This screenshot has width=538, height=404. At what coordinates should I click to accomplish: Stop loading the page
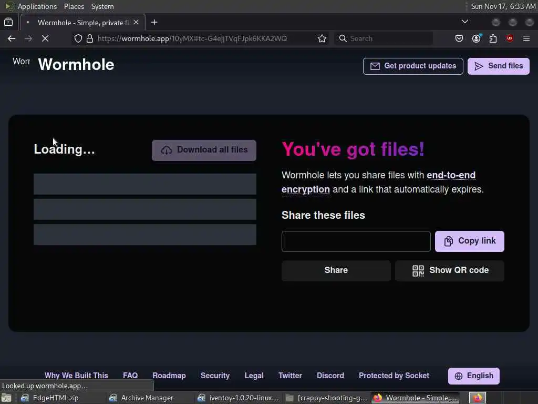click(45, 38)
